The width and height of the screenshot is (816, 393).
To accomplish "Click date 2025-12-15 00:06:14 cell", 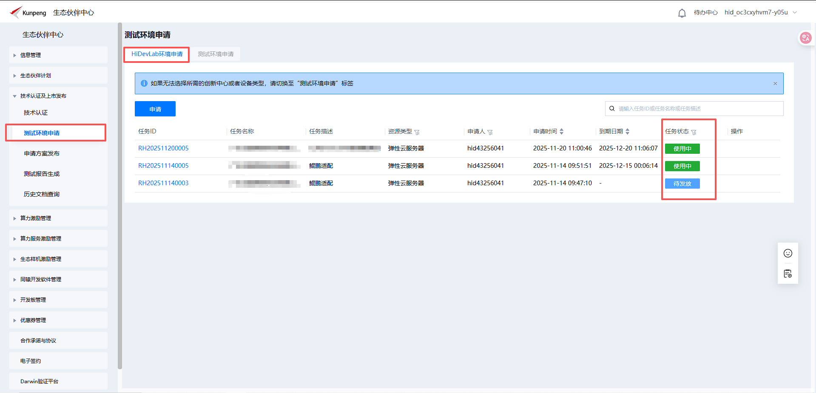I will click(628, 166).
